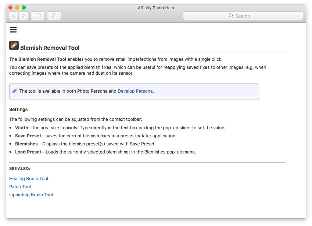Screen dimensions: 312x226
Task: Click the green full-screen window button
Action: pos(24,8)
